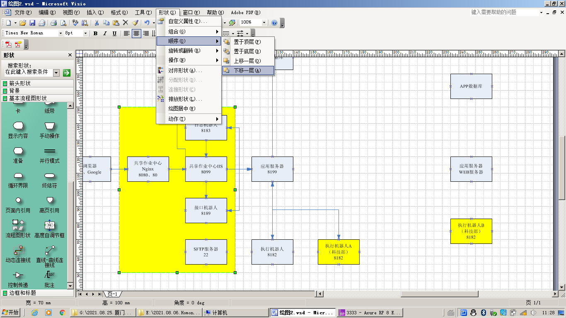Select the 控制传递 shape
This screenshot has height=318, width=566.
tap(18, 279)
